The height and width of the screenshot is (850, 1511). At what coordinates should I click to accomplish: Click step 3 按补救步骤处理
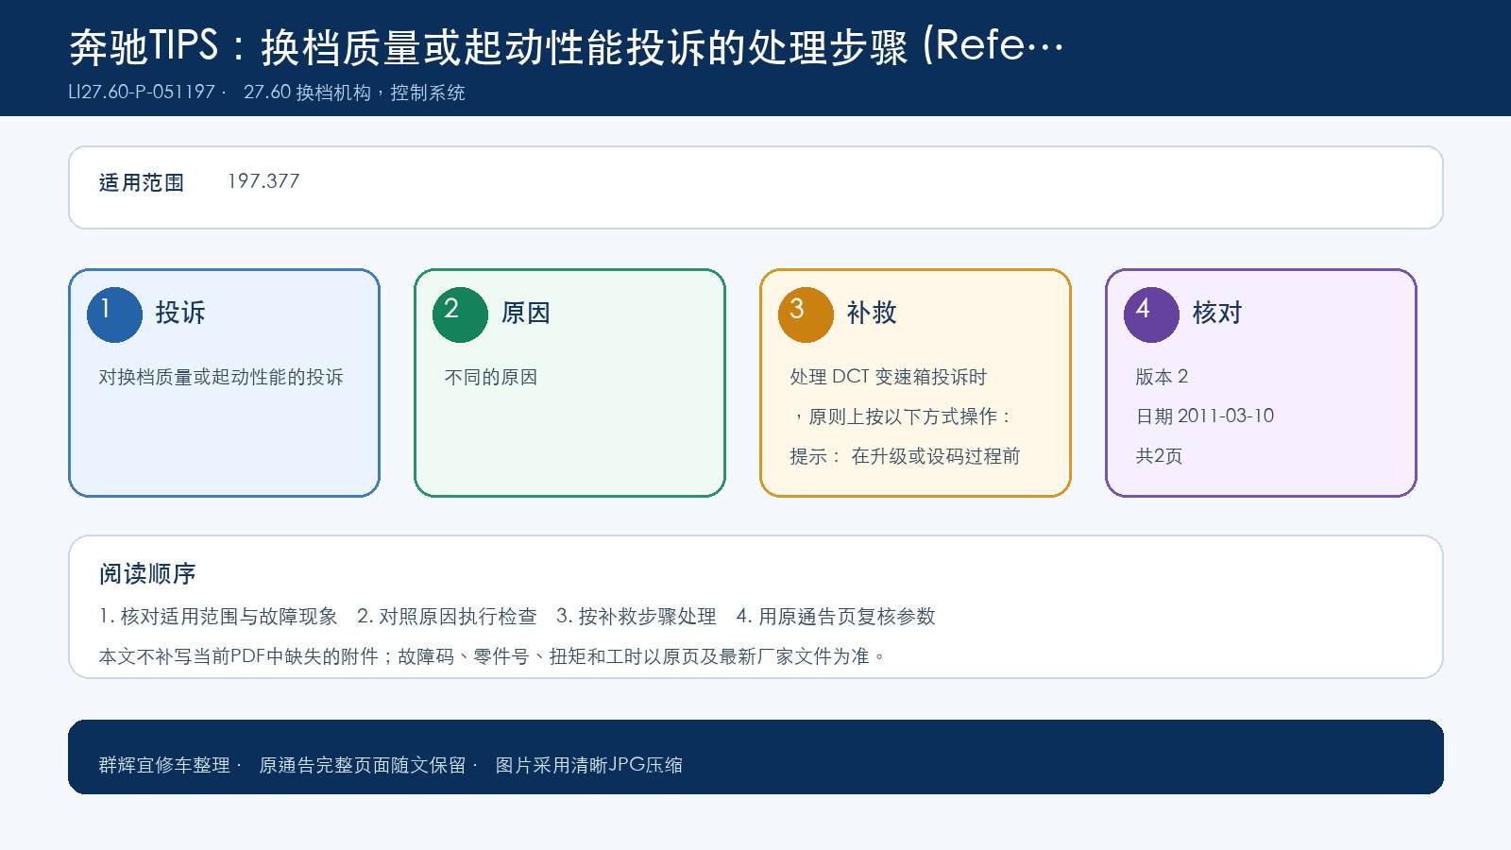tap(637, 617)
